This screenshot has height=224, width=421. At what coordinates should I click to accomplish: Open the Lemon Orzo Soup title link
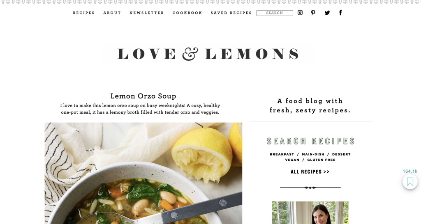click(x=143, y=96)
